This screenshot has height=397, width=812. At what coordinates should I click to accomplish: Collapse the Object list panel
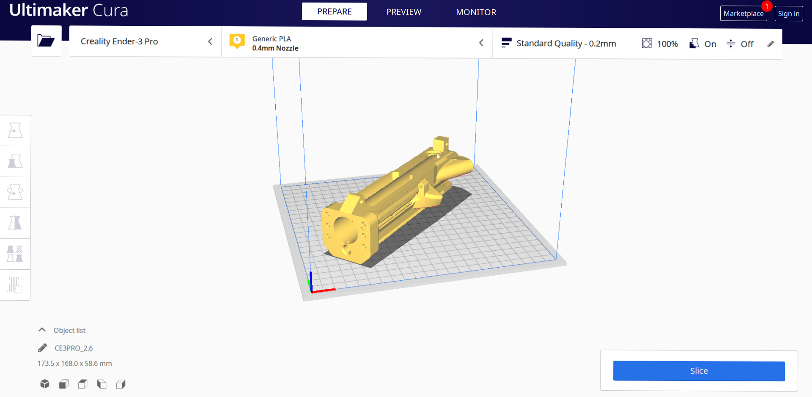(42, 330)
